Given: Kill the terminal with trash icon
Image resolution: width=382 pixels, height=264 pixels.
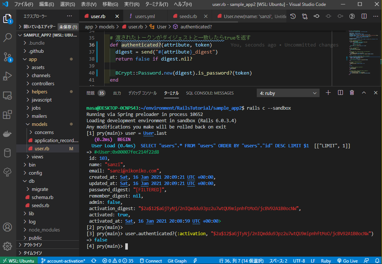Looking at the screenshot, I should pos(352,93).
